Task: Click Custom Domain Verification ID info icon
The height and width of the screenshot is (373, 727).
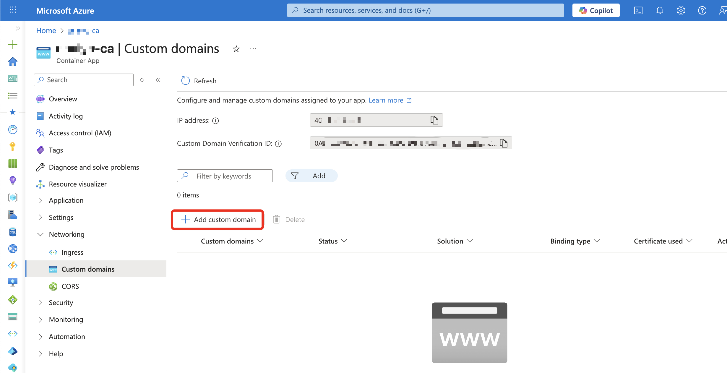Action: 278,144
